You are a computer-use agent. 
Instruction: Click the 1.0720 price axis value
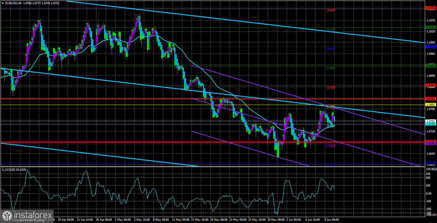point(431,131)
